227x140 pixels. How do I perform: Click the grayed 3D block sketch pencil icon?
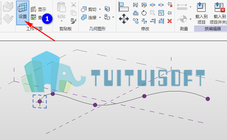[x=8, y=7]
